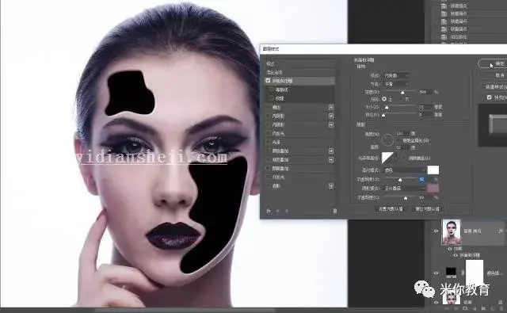Click the Size pixel value field
The image size is (507, 313).
point(425,107)
